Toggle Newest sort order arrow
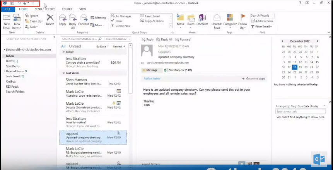Screen dimensions: 333x170 pyautogui.click(x=124, y=46)
